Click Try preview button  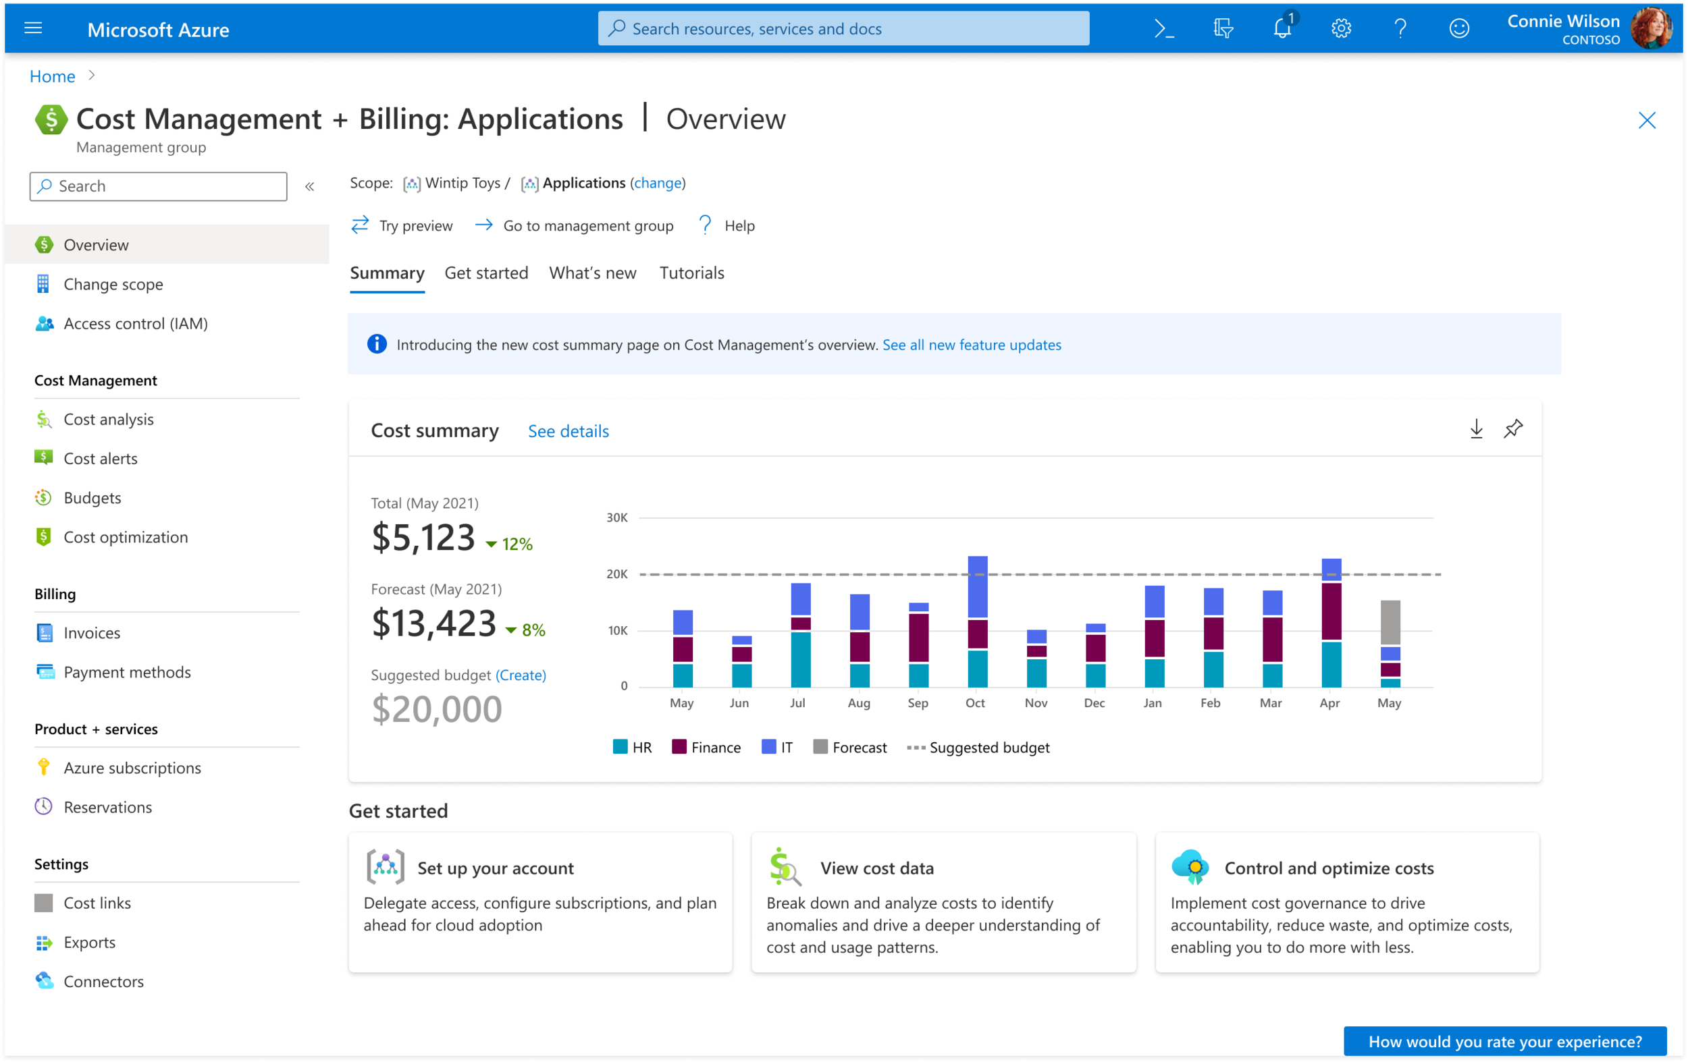pos(402,225)
